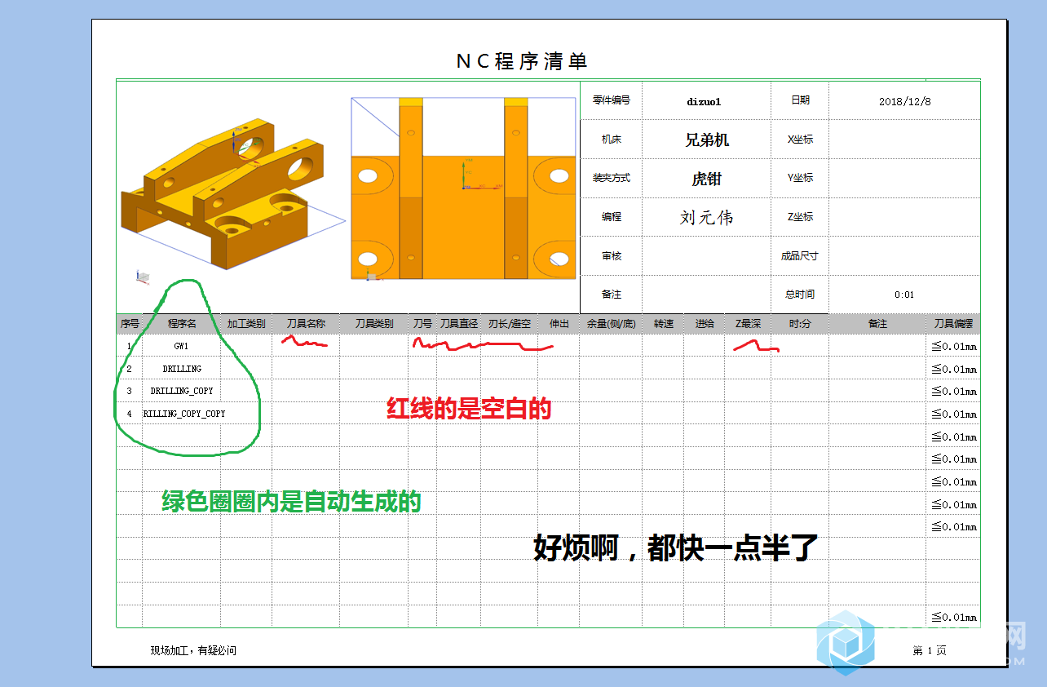Select the '总时间' label cell

[800, 295]
